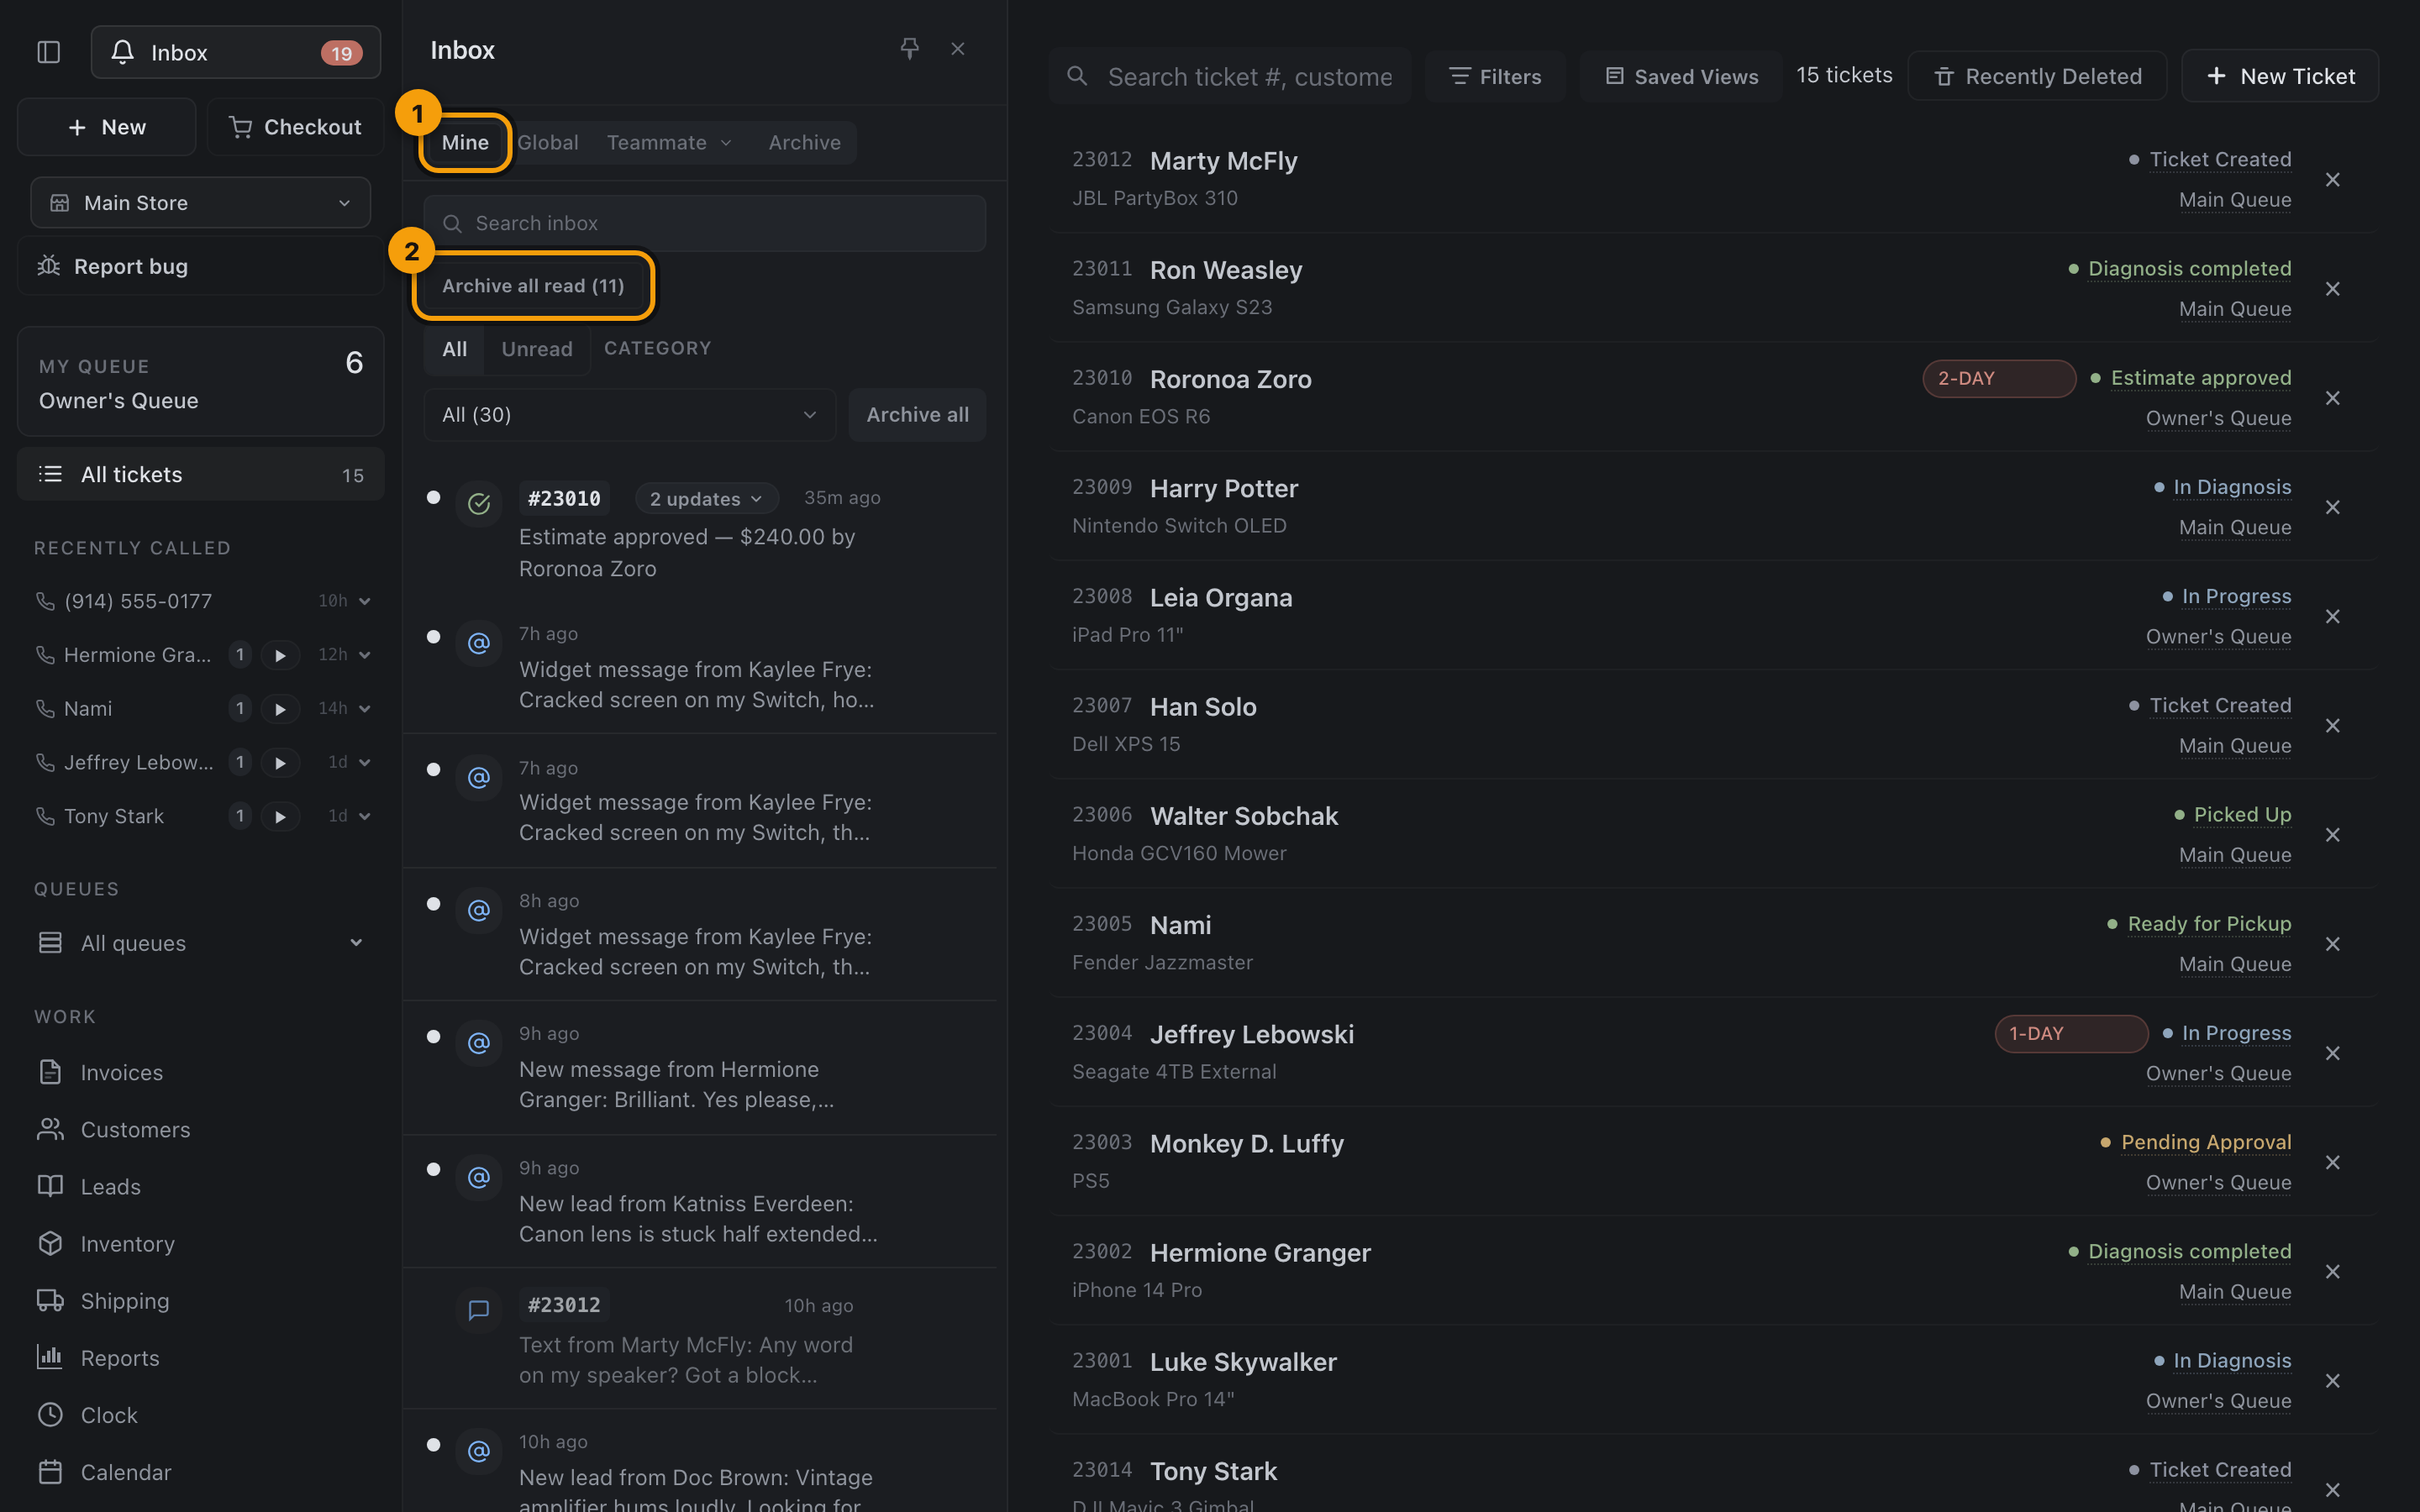
Task: Focus ticket search field
Action: coord(1231,76)
